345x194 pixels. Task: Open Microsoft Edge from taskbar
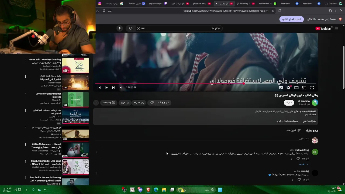point(156,190)
